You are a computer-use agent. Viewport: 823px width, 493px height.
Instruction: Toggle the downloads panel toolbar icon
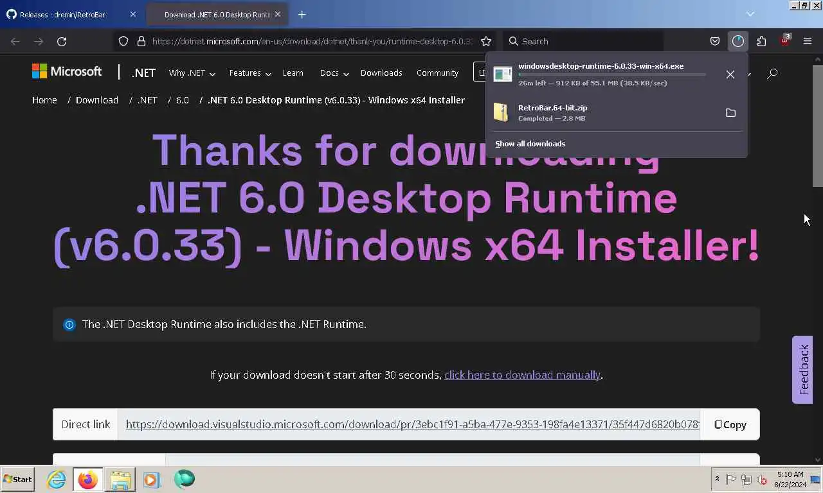coord(737,41)
